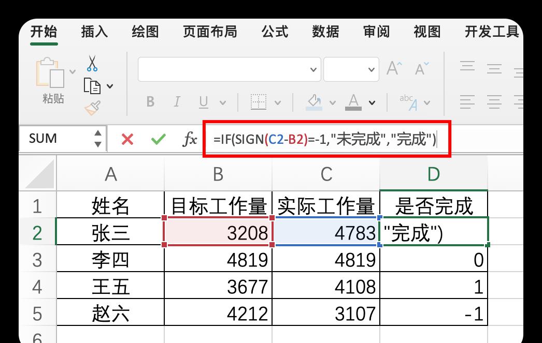This screenshot has width=542, height=343.
Task: Select column C header
Action: tap(326, 174)
